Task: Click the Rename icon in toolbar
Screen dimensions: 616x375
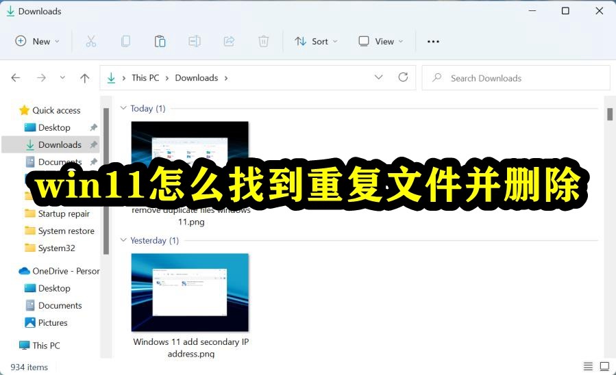Action: (195, 41)
